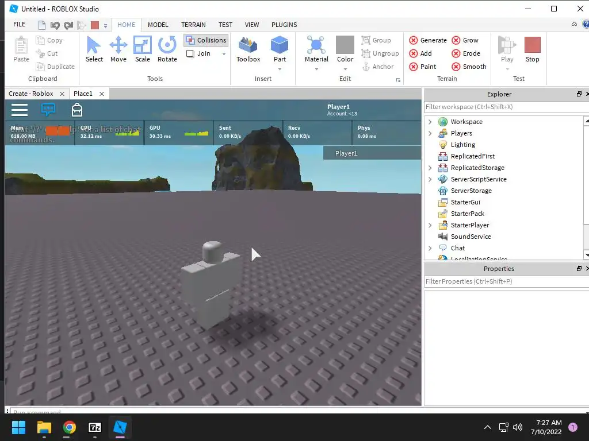
Task: Check the Join checkbox
Action: click(190, 53)
